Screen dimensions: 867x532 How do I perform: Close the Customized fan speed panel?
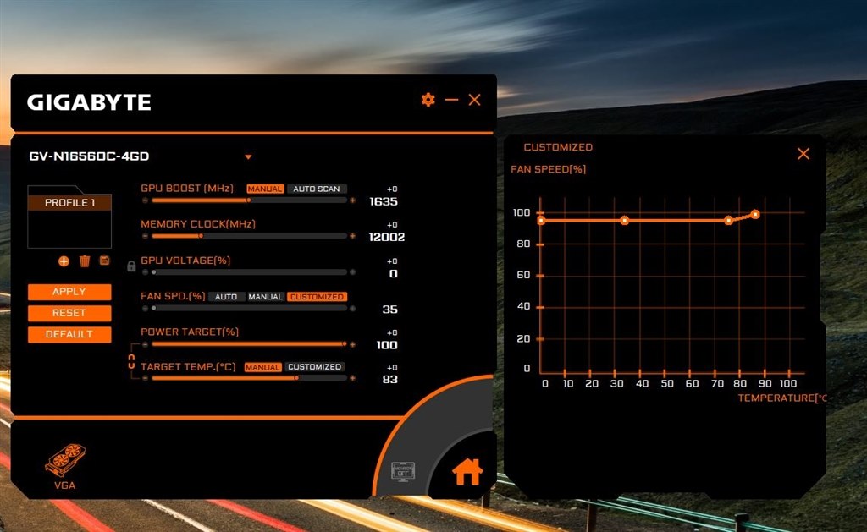coord(803,154)
